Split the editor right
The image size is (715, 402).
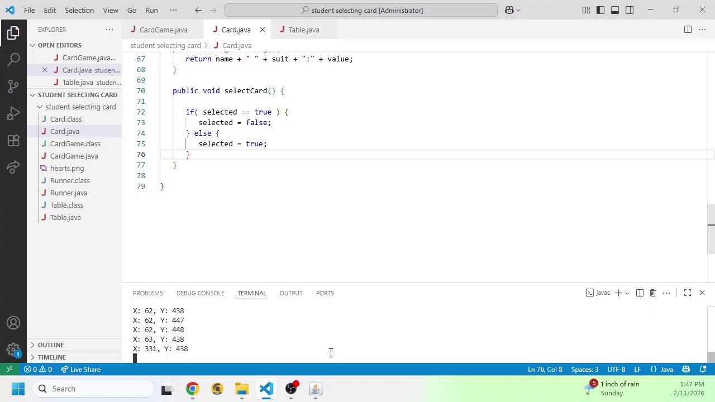[x=688, y=30]
